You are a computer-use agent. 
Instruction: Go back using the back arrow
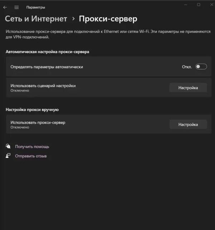tap(5, 7)
